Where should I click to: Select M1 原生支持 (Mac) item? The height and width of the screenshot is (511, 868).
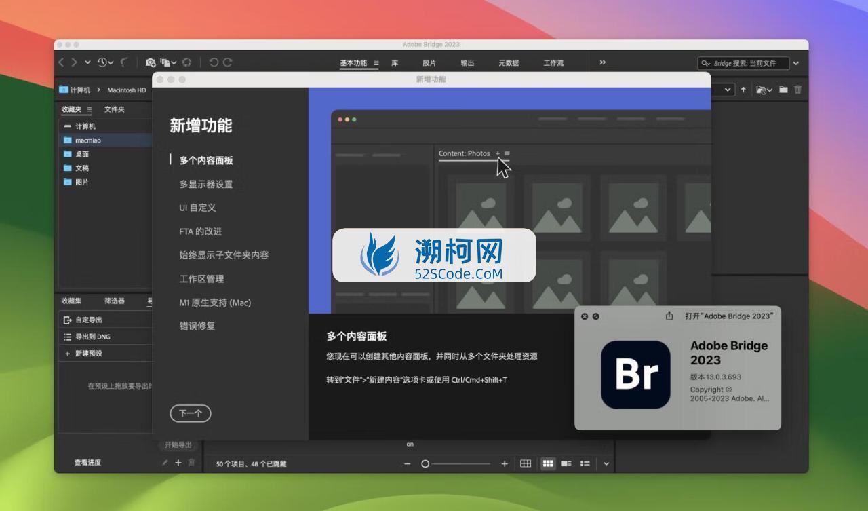215,303
